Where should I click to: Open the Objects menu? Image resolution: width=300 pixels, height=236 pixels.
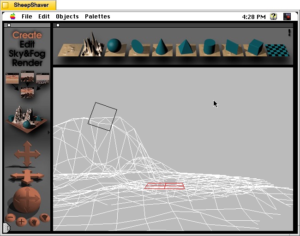67,17
